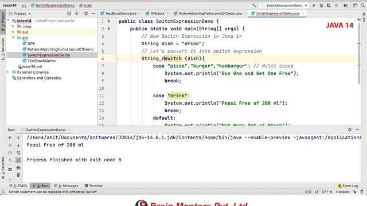
Task: Print Run console output icon
Action: tap(18, 168)
